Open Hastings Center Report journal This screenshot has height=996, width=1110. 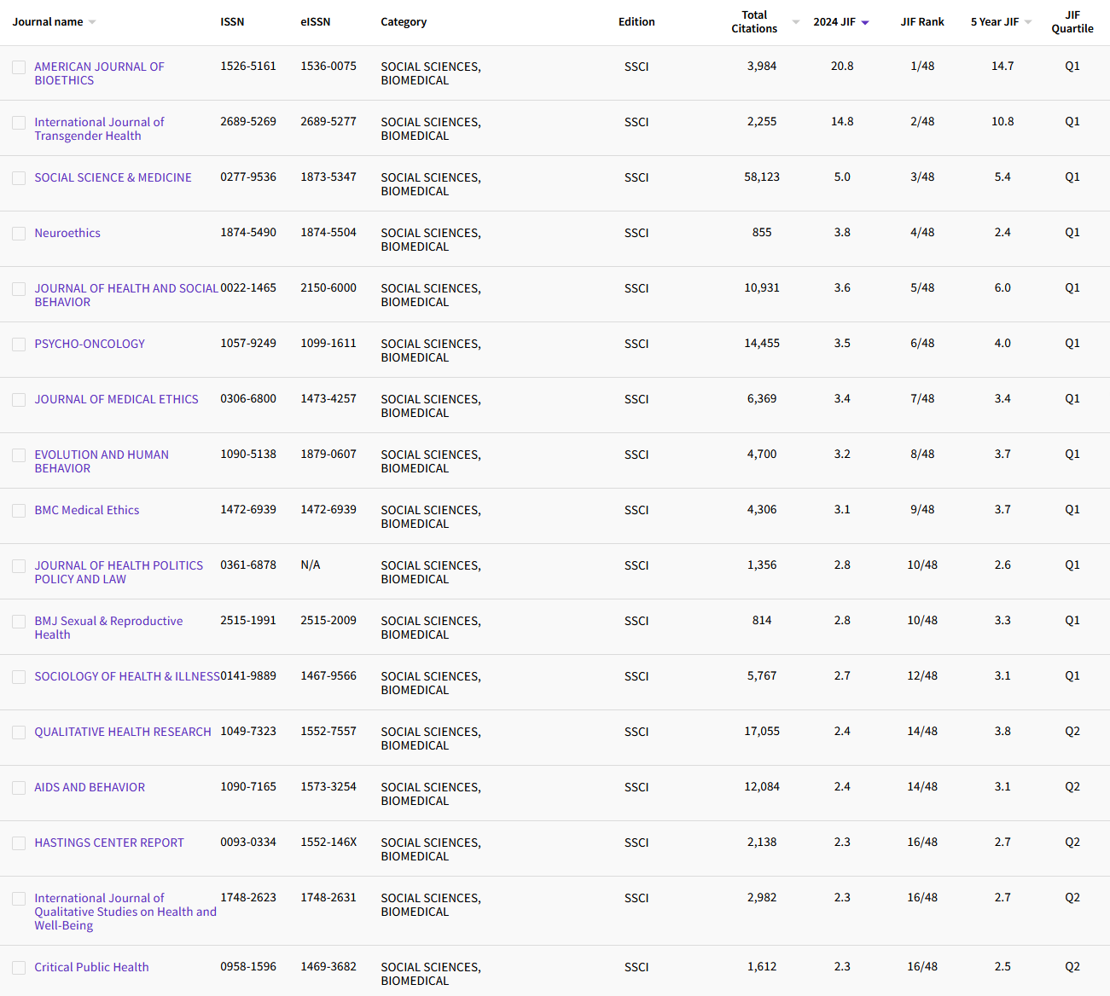click(108, 843)
